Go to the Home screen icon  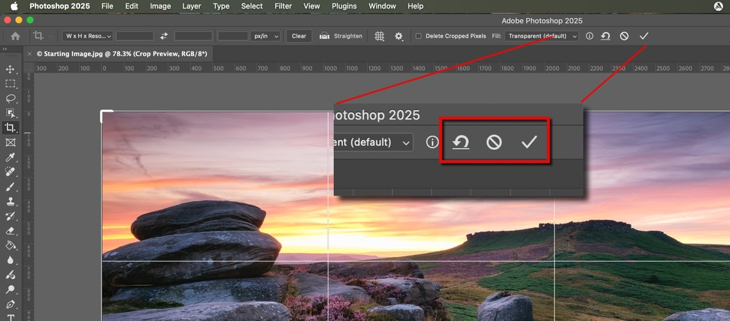coord(15,36)
